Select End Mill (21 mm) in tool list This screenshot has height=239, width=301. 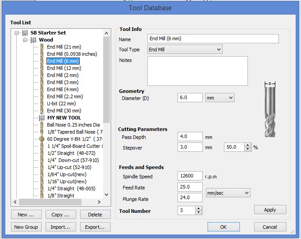(64, 47)
